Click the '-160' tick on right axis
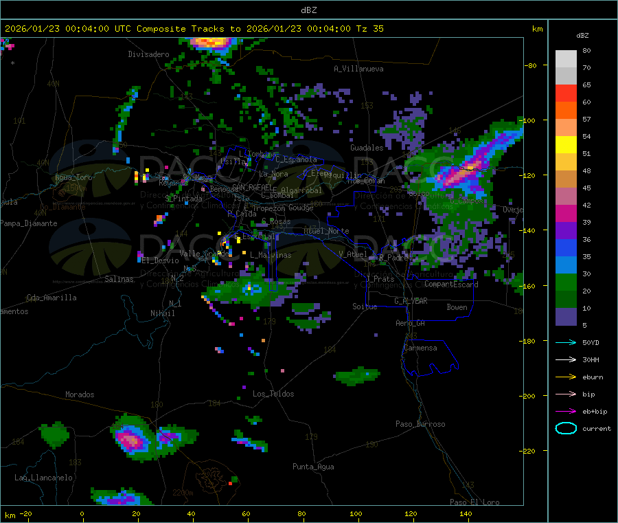 click(x=528, y=286)
